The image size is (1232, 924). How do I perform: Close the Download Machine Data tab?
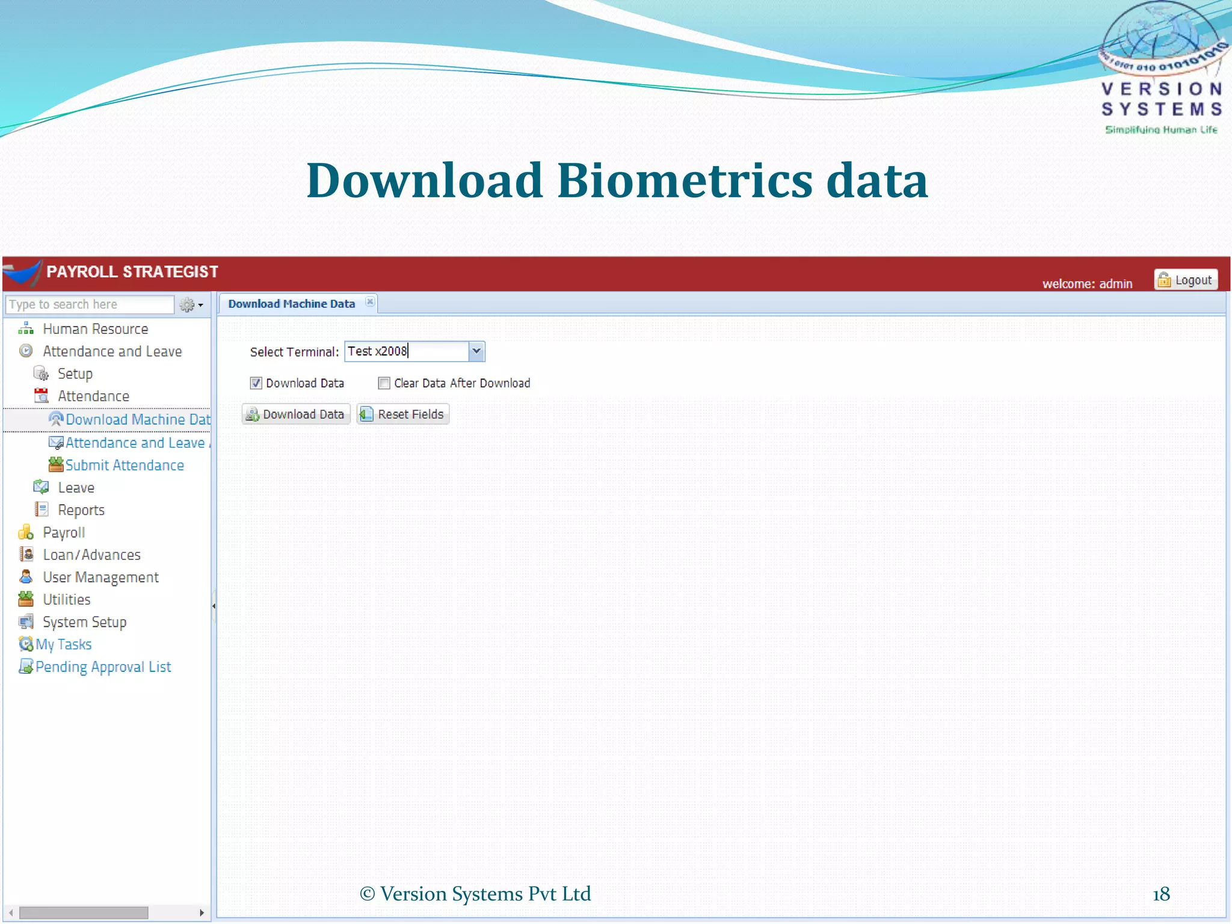click(370, 302)
